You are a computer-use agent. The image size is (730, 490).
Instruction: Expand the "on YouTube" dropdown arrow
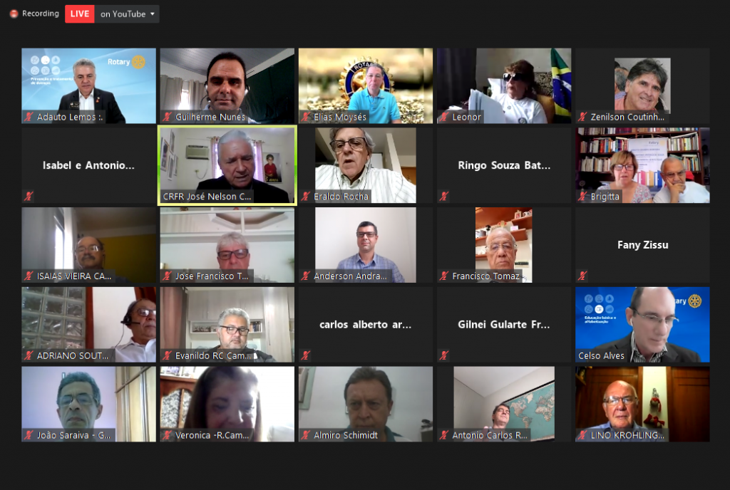click(153, 14)
